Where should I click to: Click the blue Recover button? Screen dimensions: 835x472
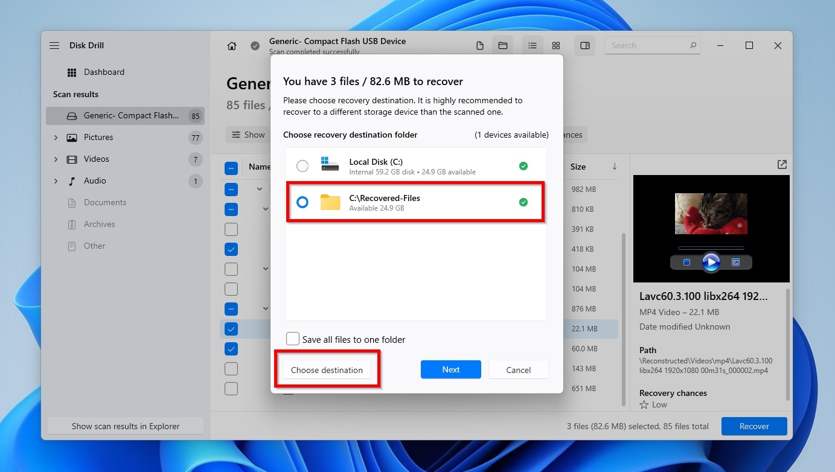pos(754,426)
